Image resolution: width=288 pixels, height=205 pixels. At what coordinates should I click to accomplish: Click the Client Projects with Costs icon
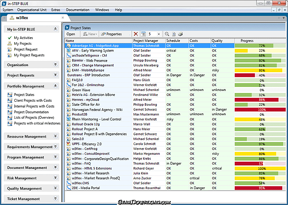(x=10, y=100)
